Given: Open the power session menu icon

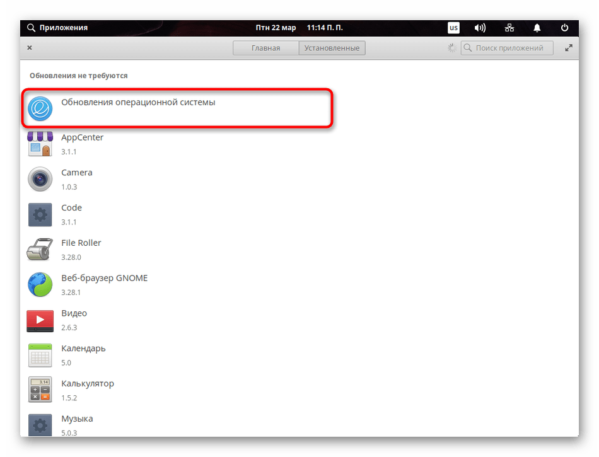Looking at the screenshot, I should (564, 28).
